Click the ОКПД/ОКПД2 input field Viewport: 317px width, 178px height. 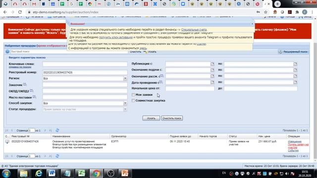(85, 91)
